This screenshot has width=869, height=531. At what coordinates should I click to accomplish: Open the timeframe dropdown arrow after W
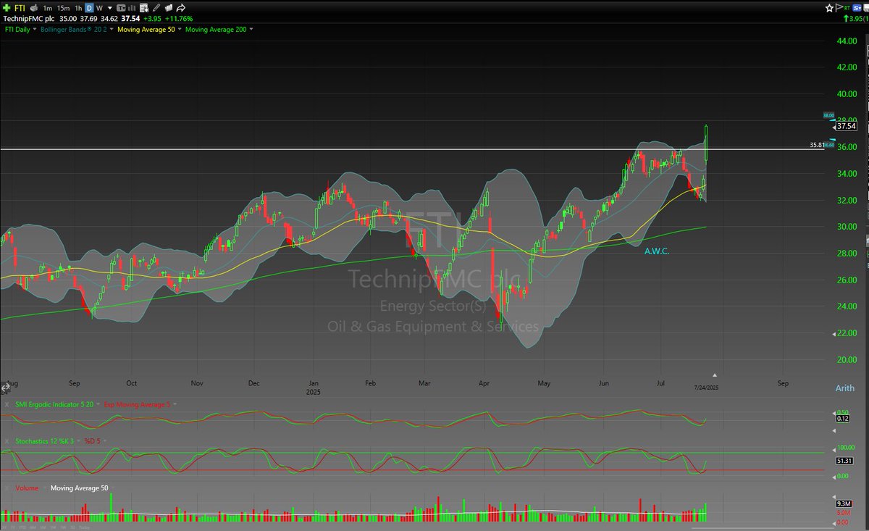coord(110,8)
